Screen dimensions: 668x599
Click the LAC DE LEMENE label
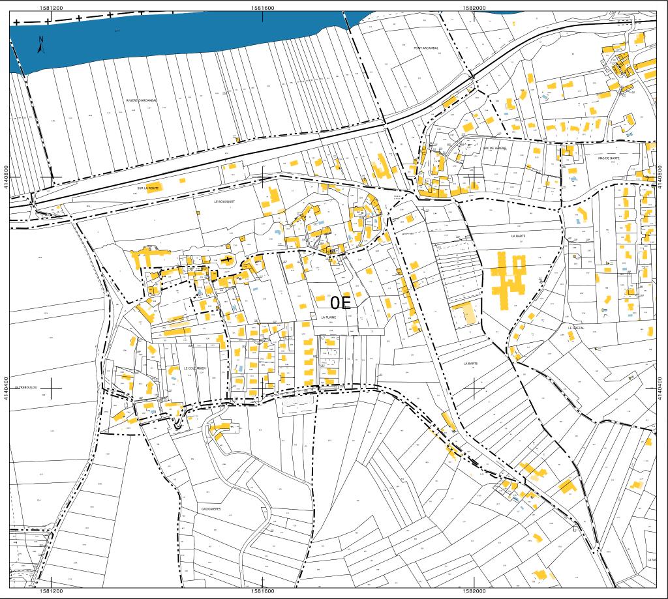(x=494, y=148)
